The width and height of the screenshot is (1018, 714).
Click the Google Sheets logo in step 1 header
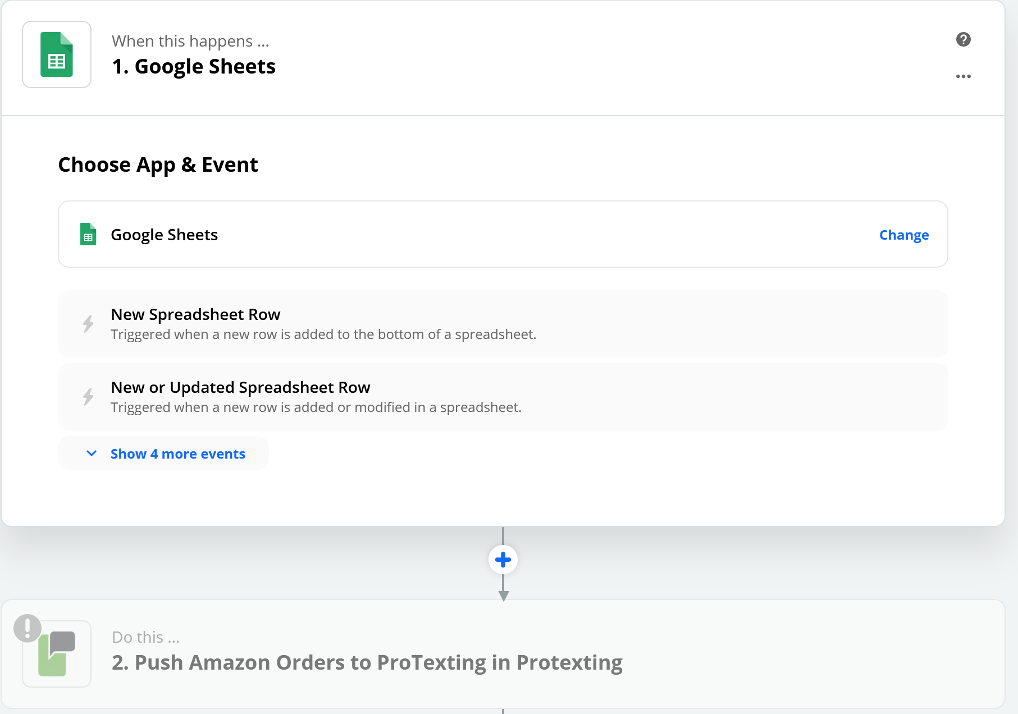coord(57,54)
